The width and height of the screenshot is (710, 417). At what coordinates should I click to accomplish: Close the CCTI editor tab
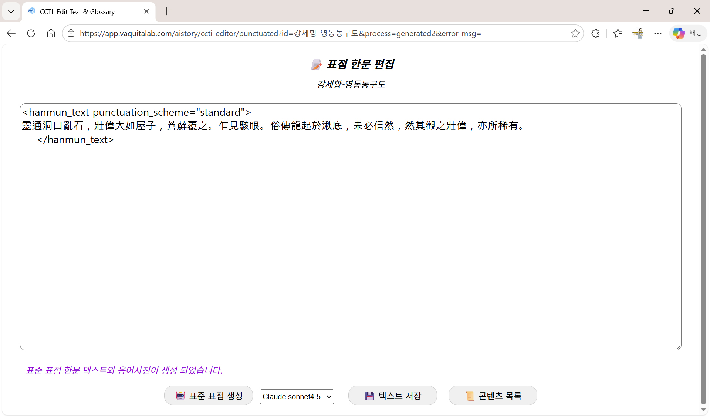146,11
